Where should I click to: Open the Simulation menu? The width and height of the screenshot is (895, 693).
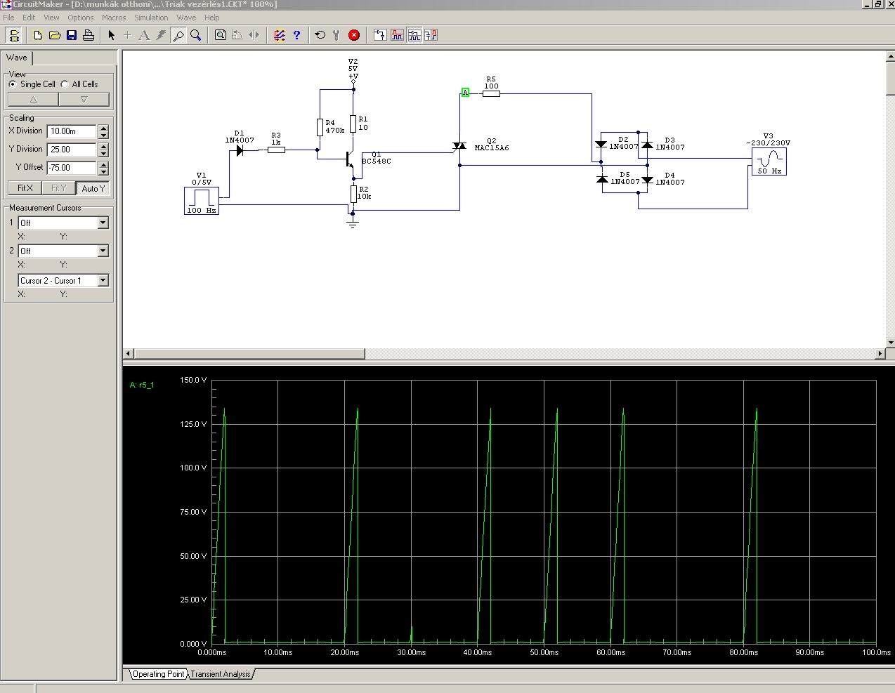click(151, 18)
